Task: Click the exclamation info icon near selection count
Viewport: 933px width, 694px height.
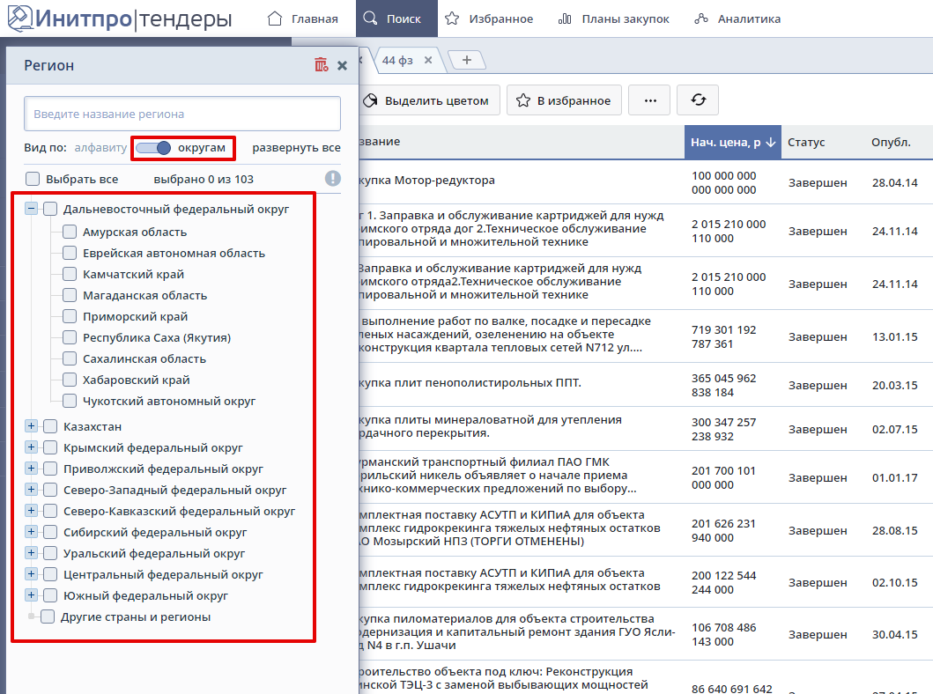Action: pos(332,179)
